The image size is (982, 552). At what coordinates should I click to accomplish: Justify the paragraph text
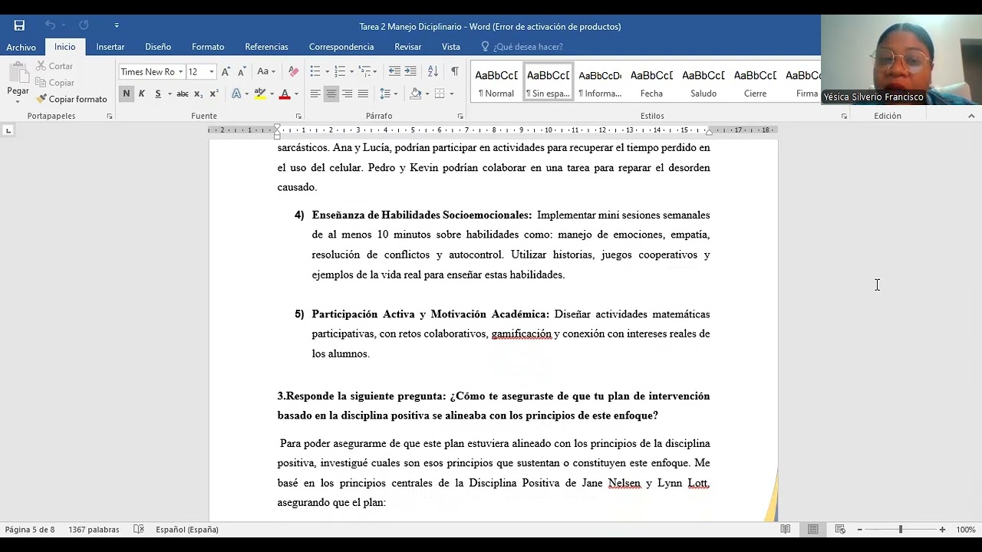tap(363, 94)
